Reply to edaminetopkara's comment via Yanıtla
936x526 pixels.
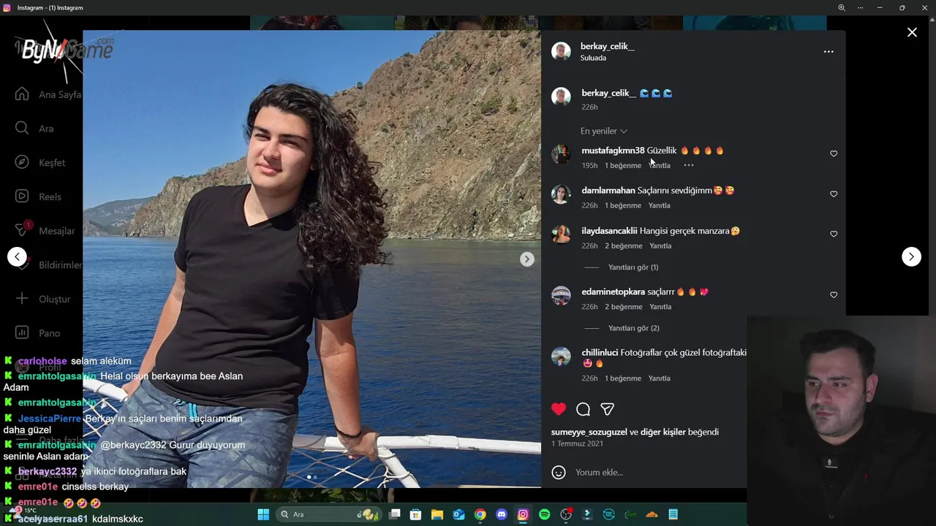(x=660, y=307)
